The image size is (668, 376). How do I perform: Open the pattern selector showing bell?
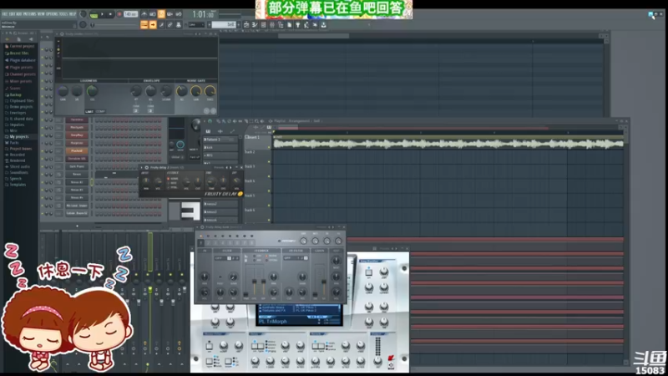(223, 25)
